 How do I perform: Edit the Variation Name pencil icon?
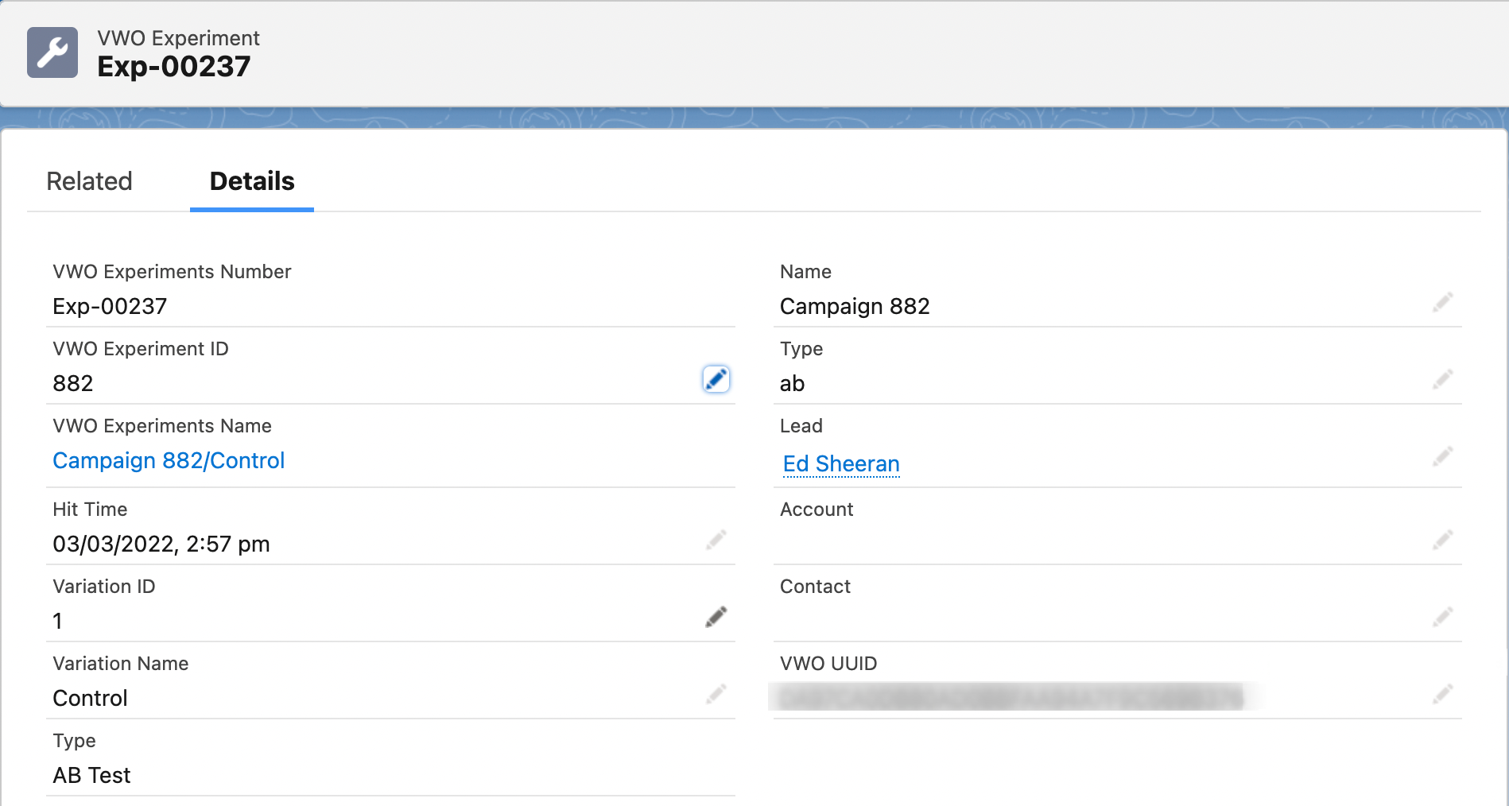click(716, 694)
